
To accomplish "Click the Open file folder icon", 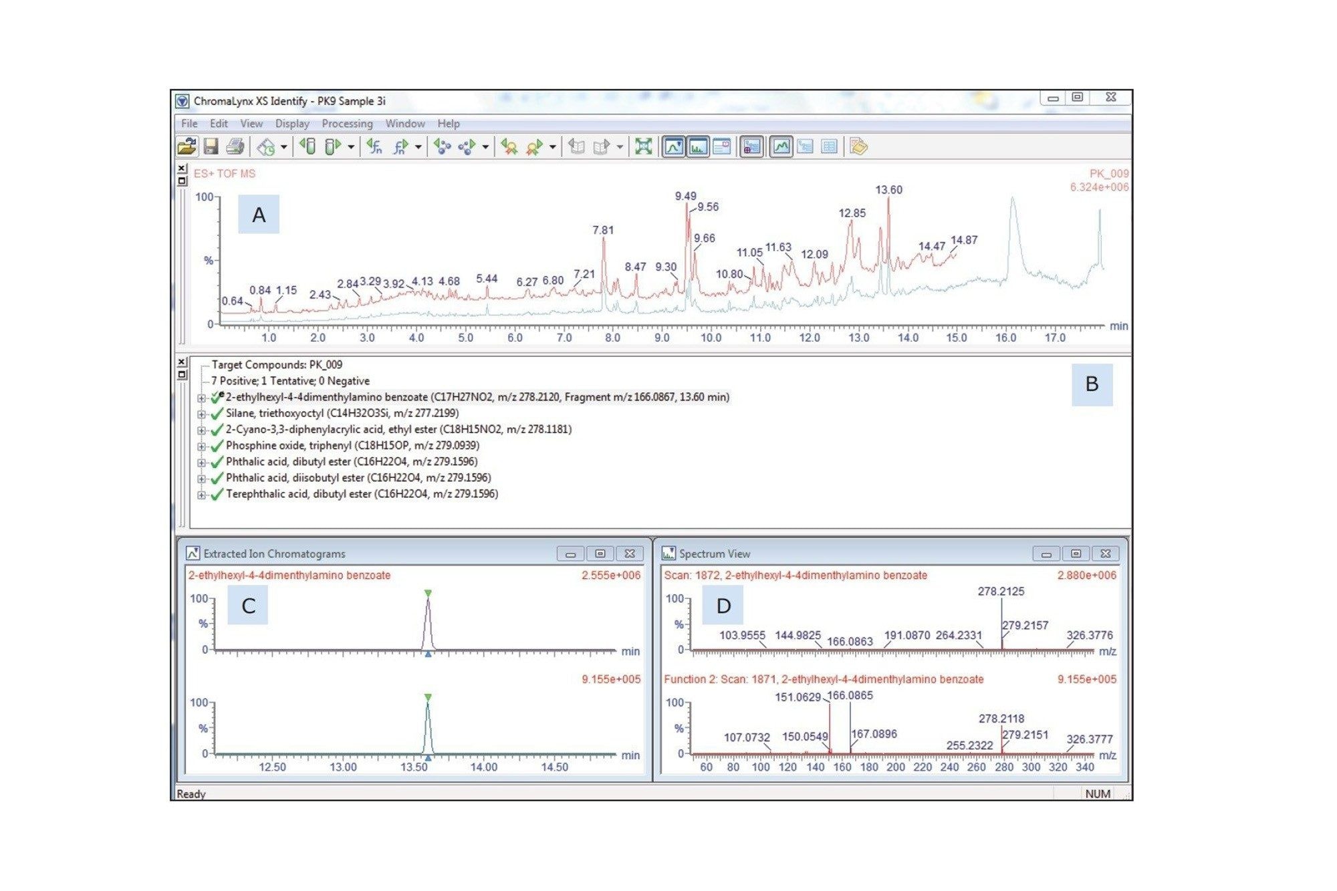I will [x=187, y=146].
